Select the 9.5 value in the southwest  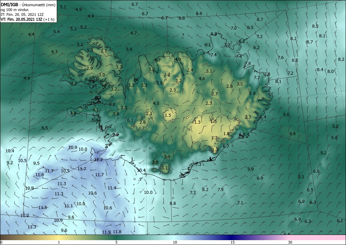tap(36, 163)
